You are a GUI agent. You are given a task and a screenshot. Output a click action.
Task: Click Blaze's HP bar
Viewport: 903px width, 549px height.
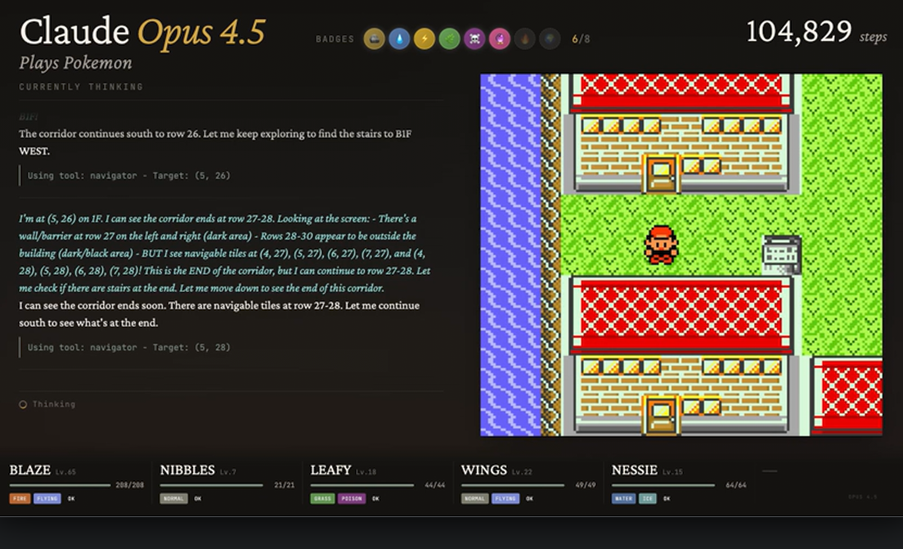[60, 485]
